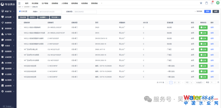Viewport: 221px width, 108px height.
Task: Check the row for DN20 device
Action: tap(20, 28)
